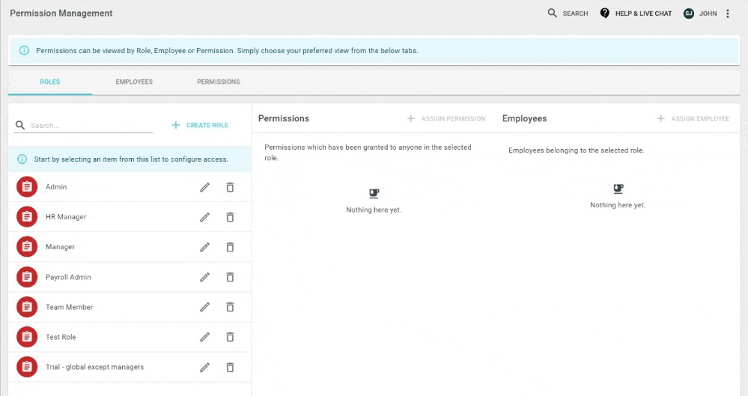
Task: Delete the Payroll Admin role
Action: pyautogui.click(x=230, y=277)
